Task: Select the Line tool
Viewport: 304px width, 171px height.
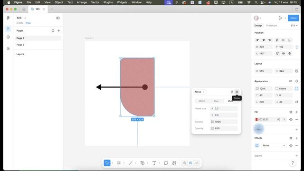Action: pyautogui.click(x=131, y=163)
